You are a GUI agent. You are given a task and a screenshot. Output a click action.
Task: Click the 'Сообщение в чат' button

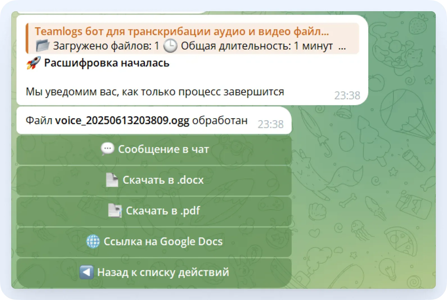coord(154,149)
